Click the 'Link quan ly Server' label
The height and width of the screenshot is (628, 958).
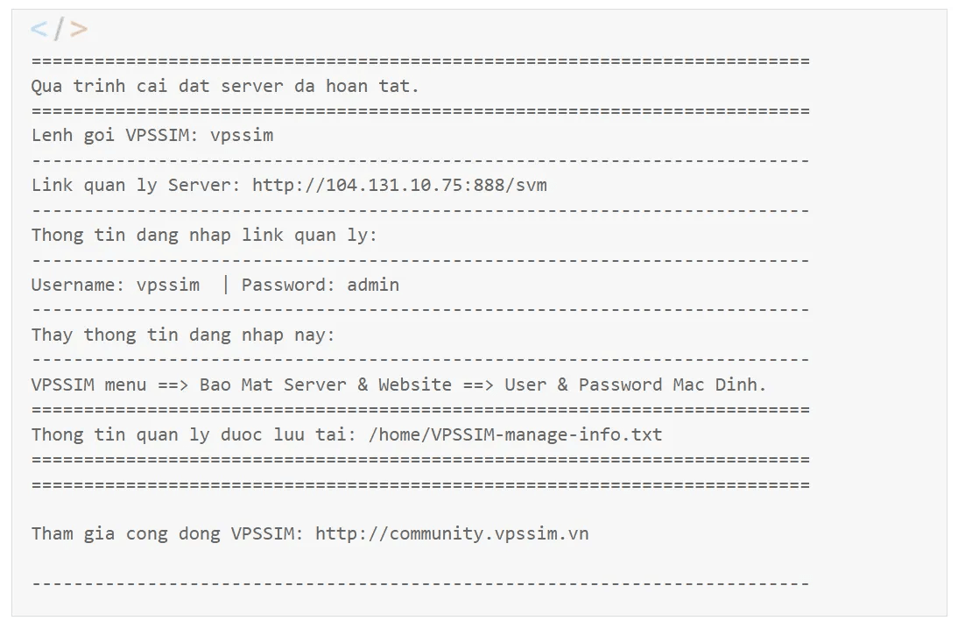tap(137, 185)
